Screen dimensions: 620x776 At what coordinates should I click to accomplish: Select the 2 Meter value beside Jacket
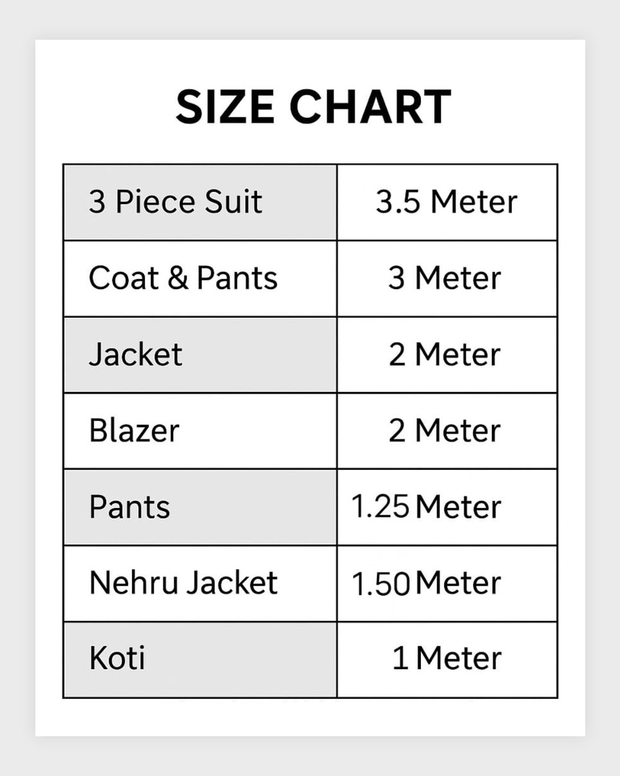tap(445, 355)
